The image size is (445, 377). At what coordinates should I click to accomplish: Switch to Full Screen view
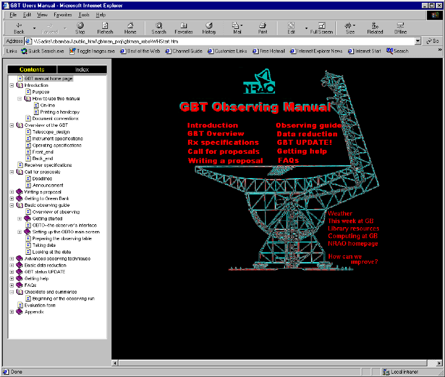321,28
